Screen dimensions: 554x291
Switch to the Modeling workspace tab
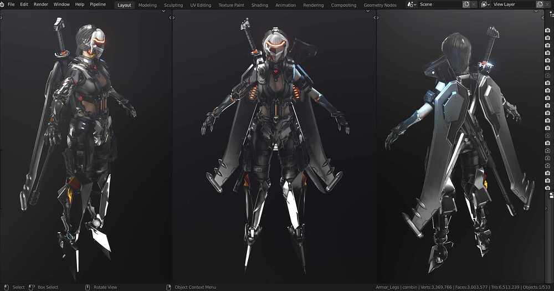tap(147, 5)
